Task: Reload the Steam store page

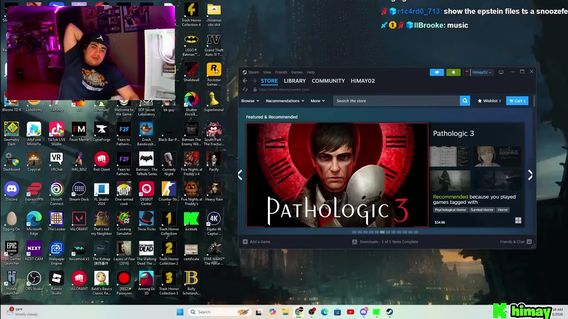Action: (245, 89)
